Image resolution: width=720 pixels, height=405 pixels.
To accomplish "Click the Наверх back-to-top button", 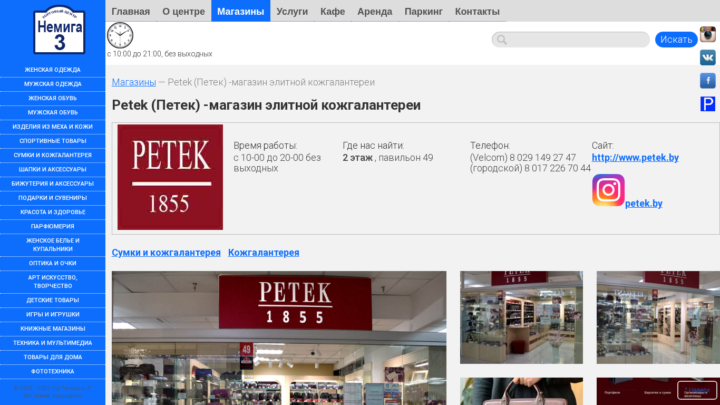I will tap(697, 390).
